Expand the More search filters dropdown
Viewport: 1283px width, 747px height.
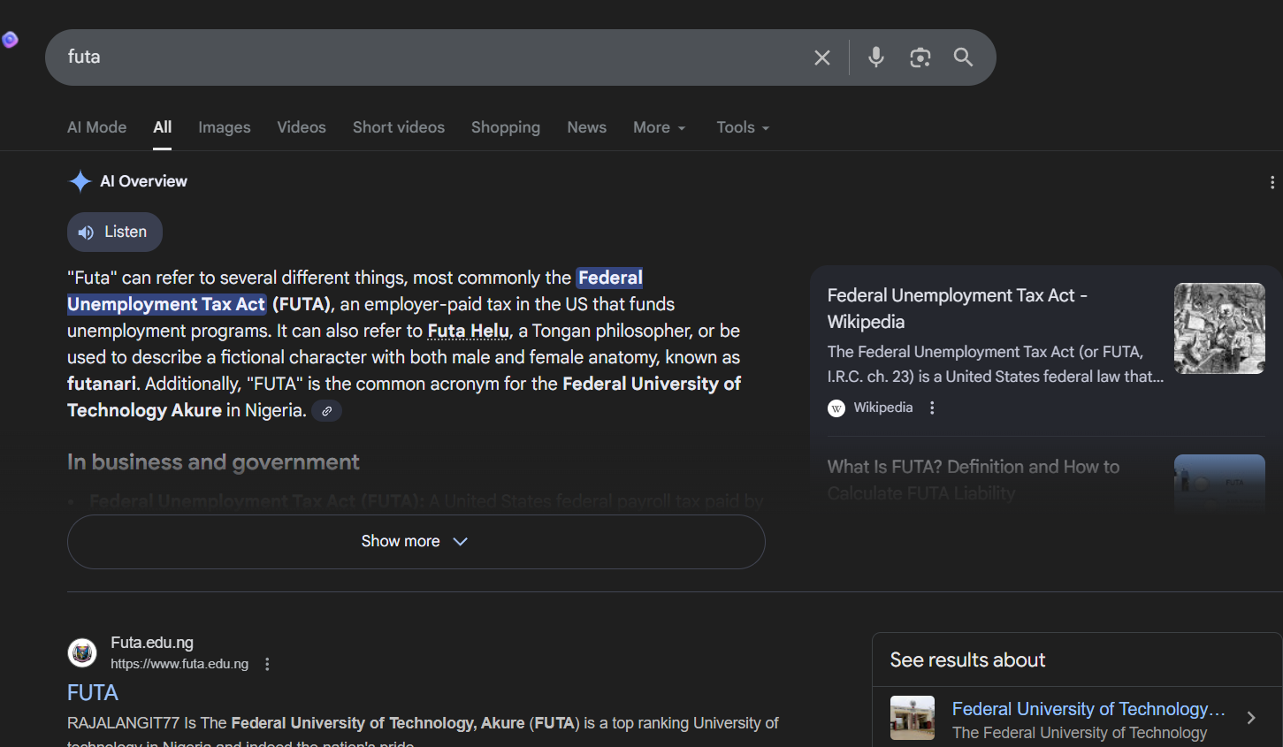(659, 127)
